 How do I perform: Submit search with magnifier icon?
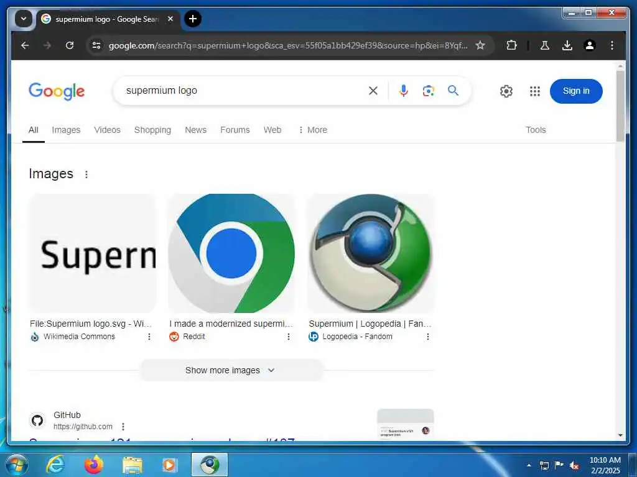(x=453, y=91)
